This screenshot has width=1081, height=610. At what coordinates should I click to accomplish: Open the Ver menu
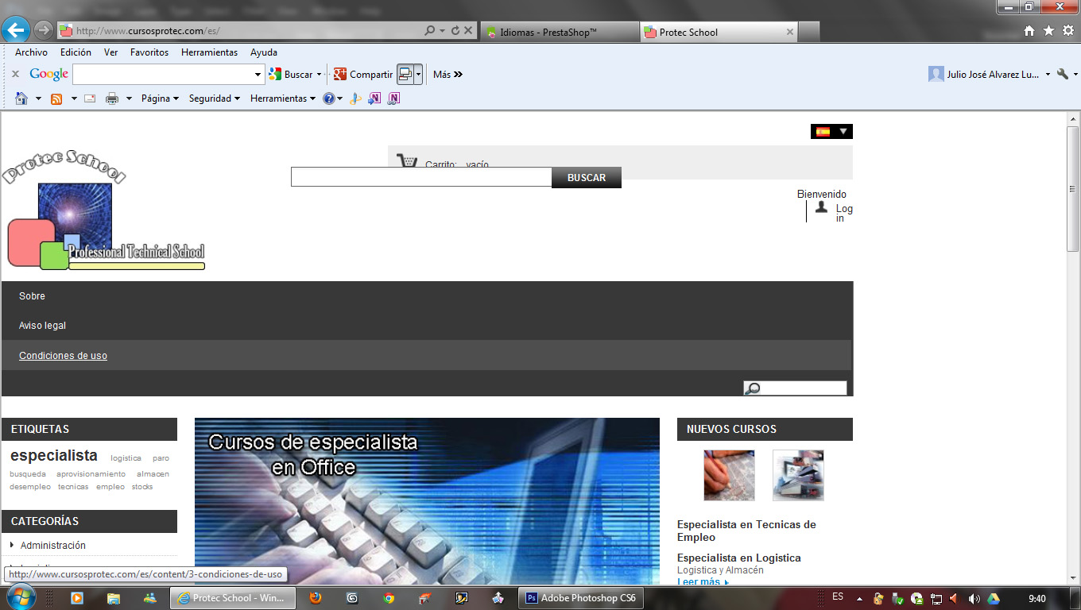tap(111, 52)
